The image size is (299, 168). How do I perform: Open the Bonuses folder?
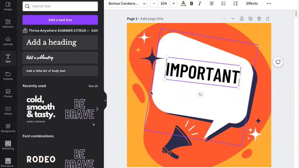[8, 162]
